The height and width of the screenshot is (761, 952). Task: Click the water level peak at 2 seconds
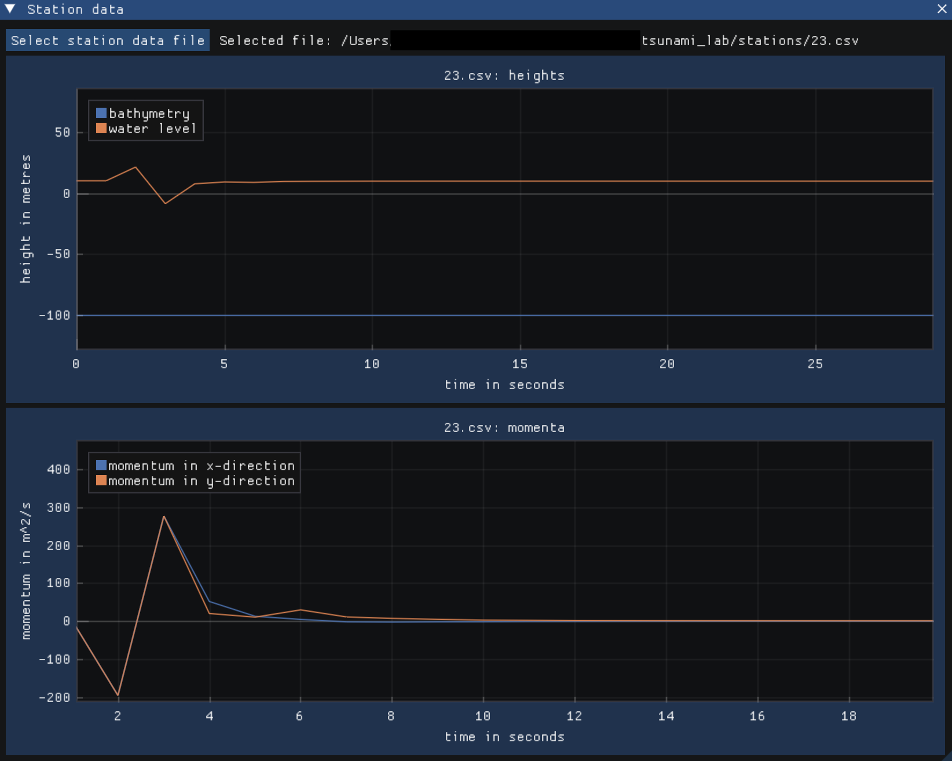pos(136,167)
